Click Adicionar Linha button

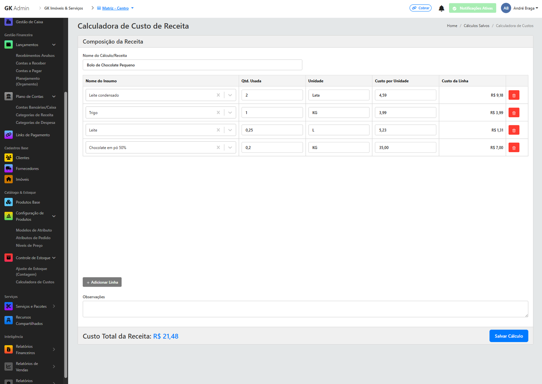(102, 282)
